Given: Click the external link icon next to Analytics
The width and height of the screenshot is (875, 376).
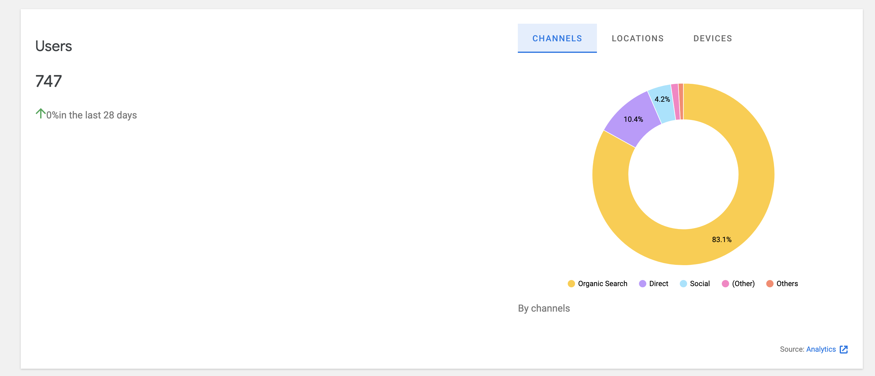Looking at the screenshot, I should [x=844, y=349].
